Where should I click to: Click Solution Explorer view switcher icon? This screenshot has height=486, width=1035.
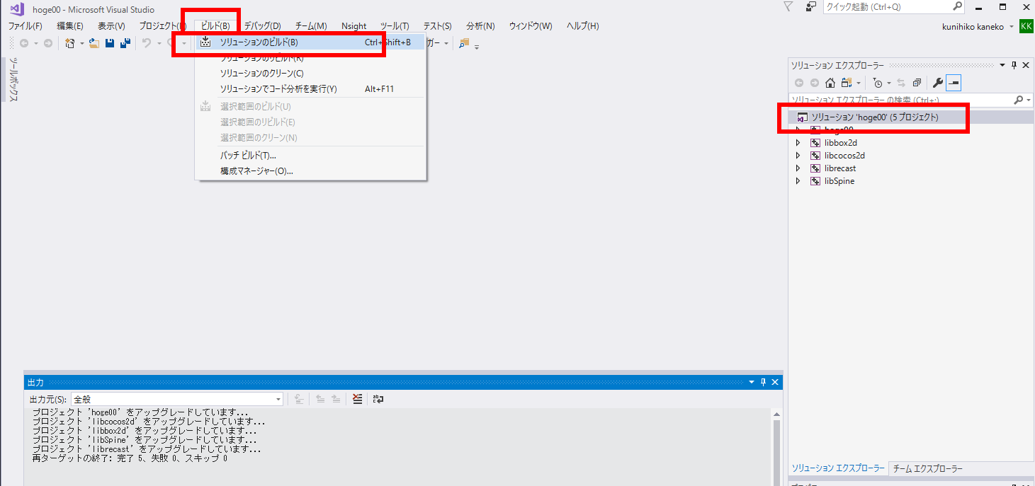846,83
